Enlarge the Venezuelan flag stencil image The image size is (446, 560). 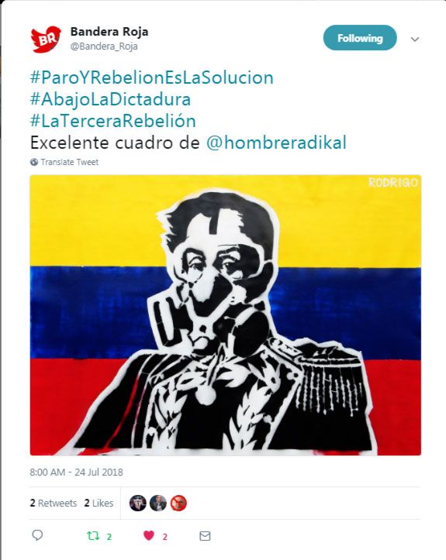coord(225,315)
